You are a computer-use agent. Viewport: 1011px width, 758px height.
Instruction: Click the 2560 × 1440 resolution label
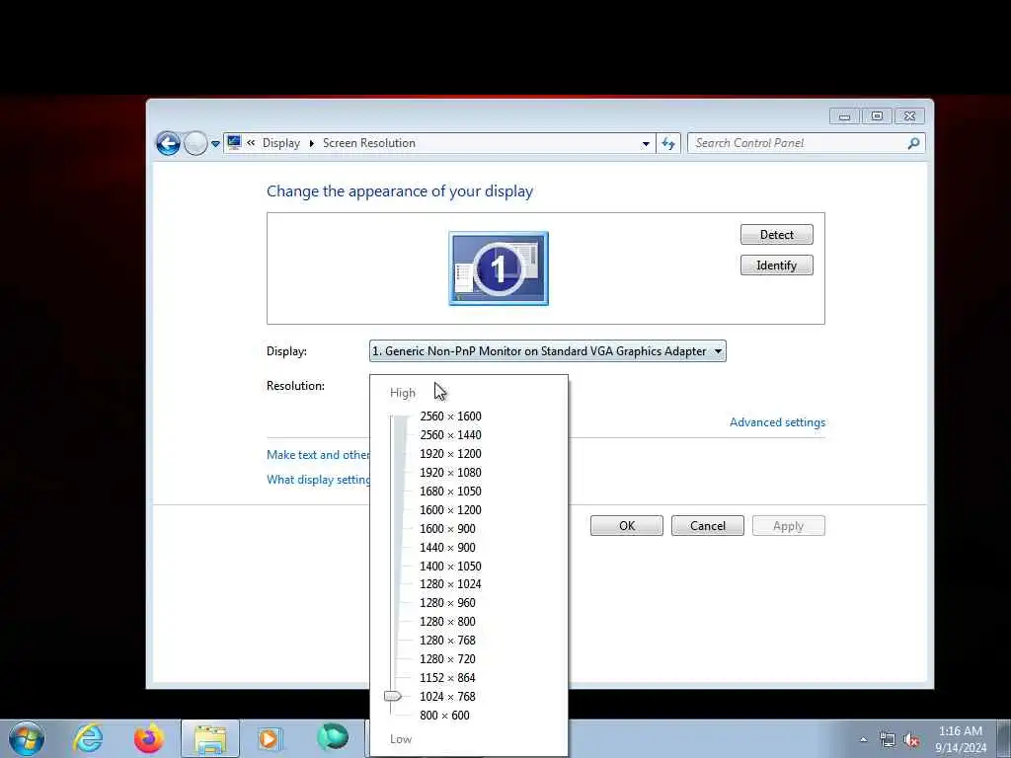[x=450, y=435]
